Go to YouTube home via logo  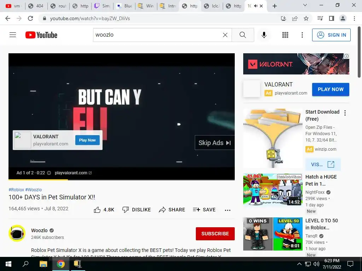coord(41,35)
